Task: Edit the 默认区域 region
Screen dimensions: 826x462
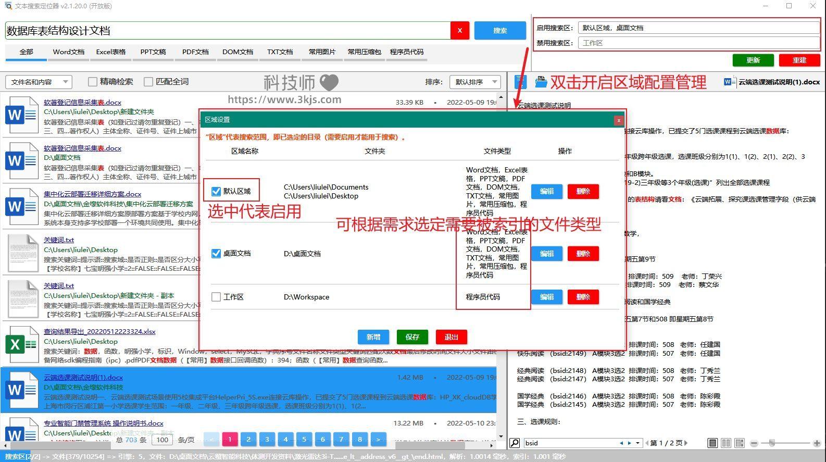Action: pyautogui.click(x=547, y=191)
